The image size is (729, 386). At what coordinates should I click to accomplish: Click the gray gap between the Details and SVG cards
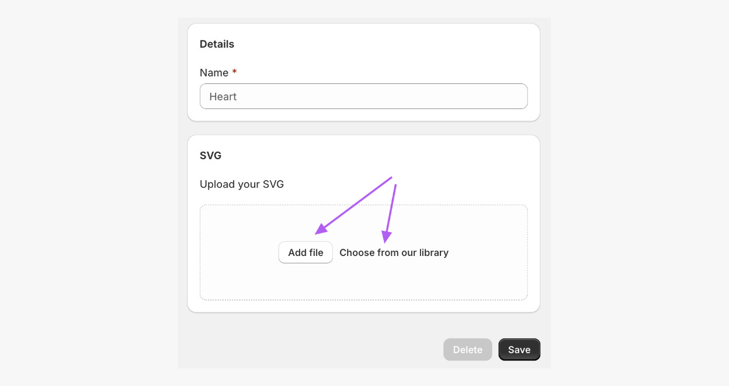(363, 128)
